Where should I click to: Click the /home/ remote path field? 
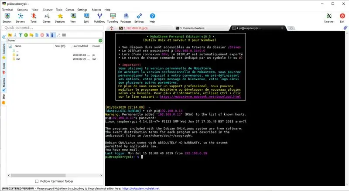coord(52,41)
